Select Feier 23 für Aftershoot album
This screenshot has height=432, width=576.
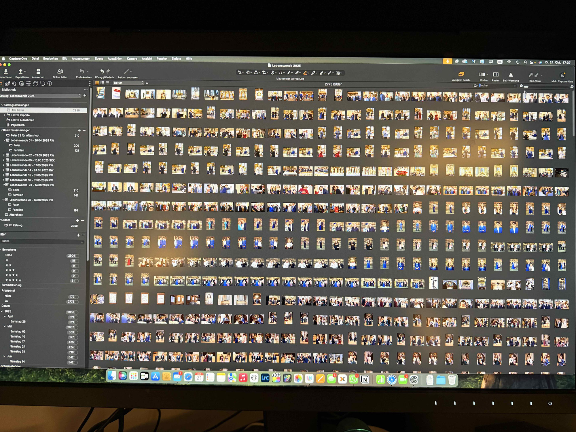(25, 135)
